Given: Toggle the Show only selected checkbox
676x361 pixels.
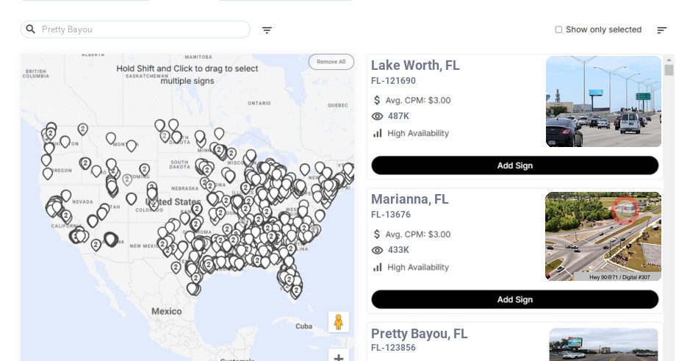Looking at the screenshot, I should point(558,30).
